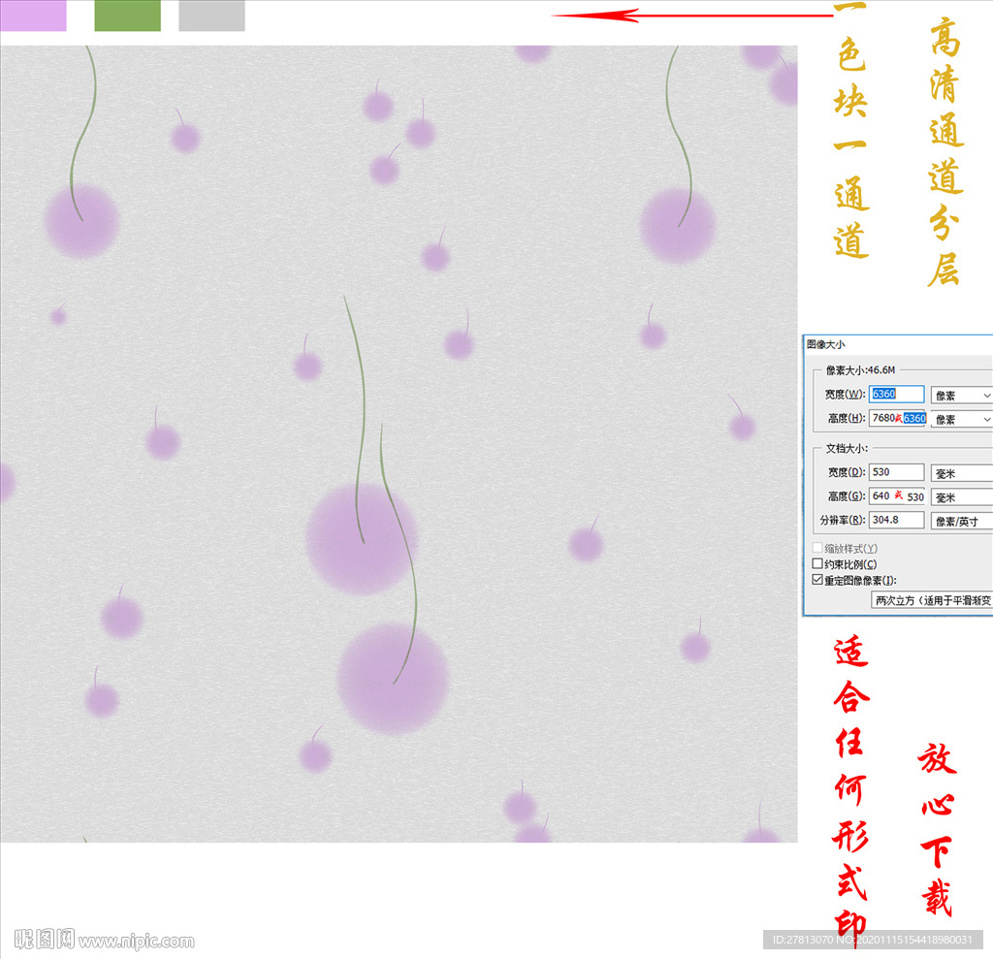Viewport: 993px width, 959px height.
Task: Click the document 宽度(D) field showing 530
Action: click(896, 472)
